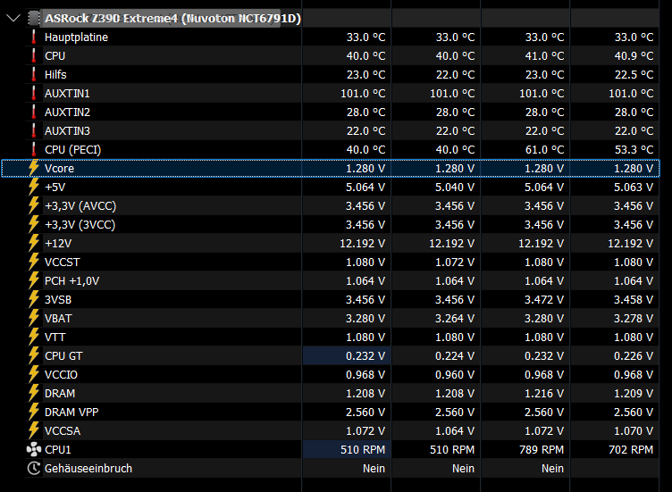Click the fan icon for CPU1
672x492 pixels.
(x=34, y=450)
